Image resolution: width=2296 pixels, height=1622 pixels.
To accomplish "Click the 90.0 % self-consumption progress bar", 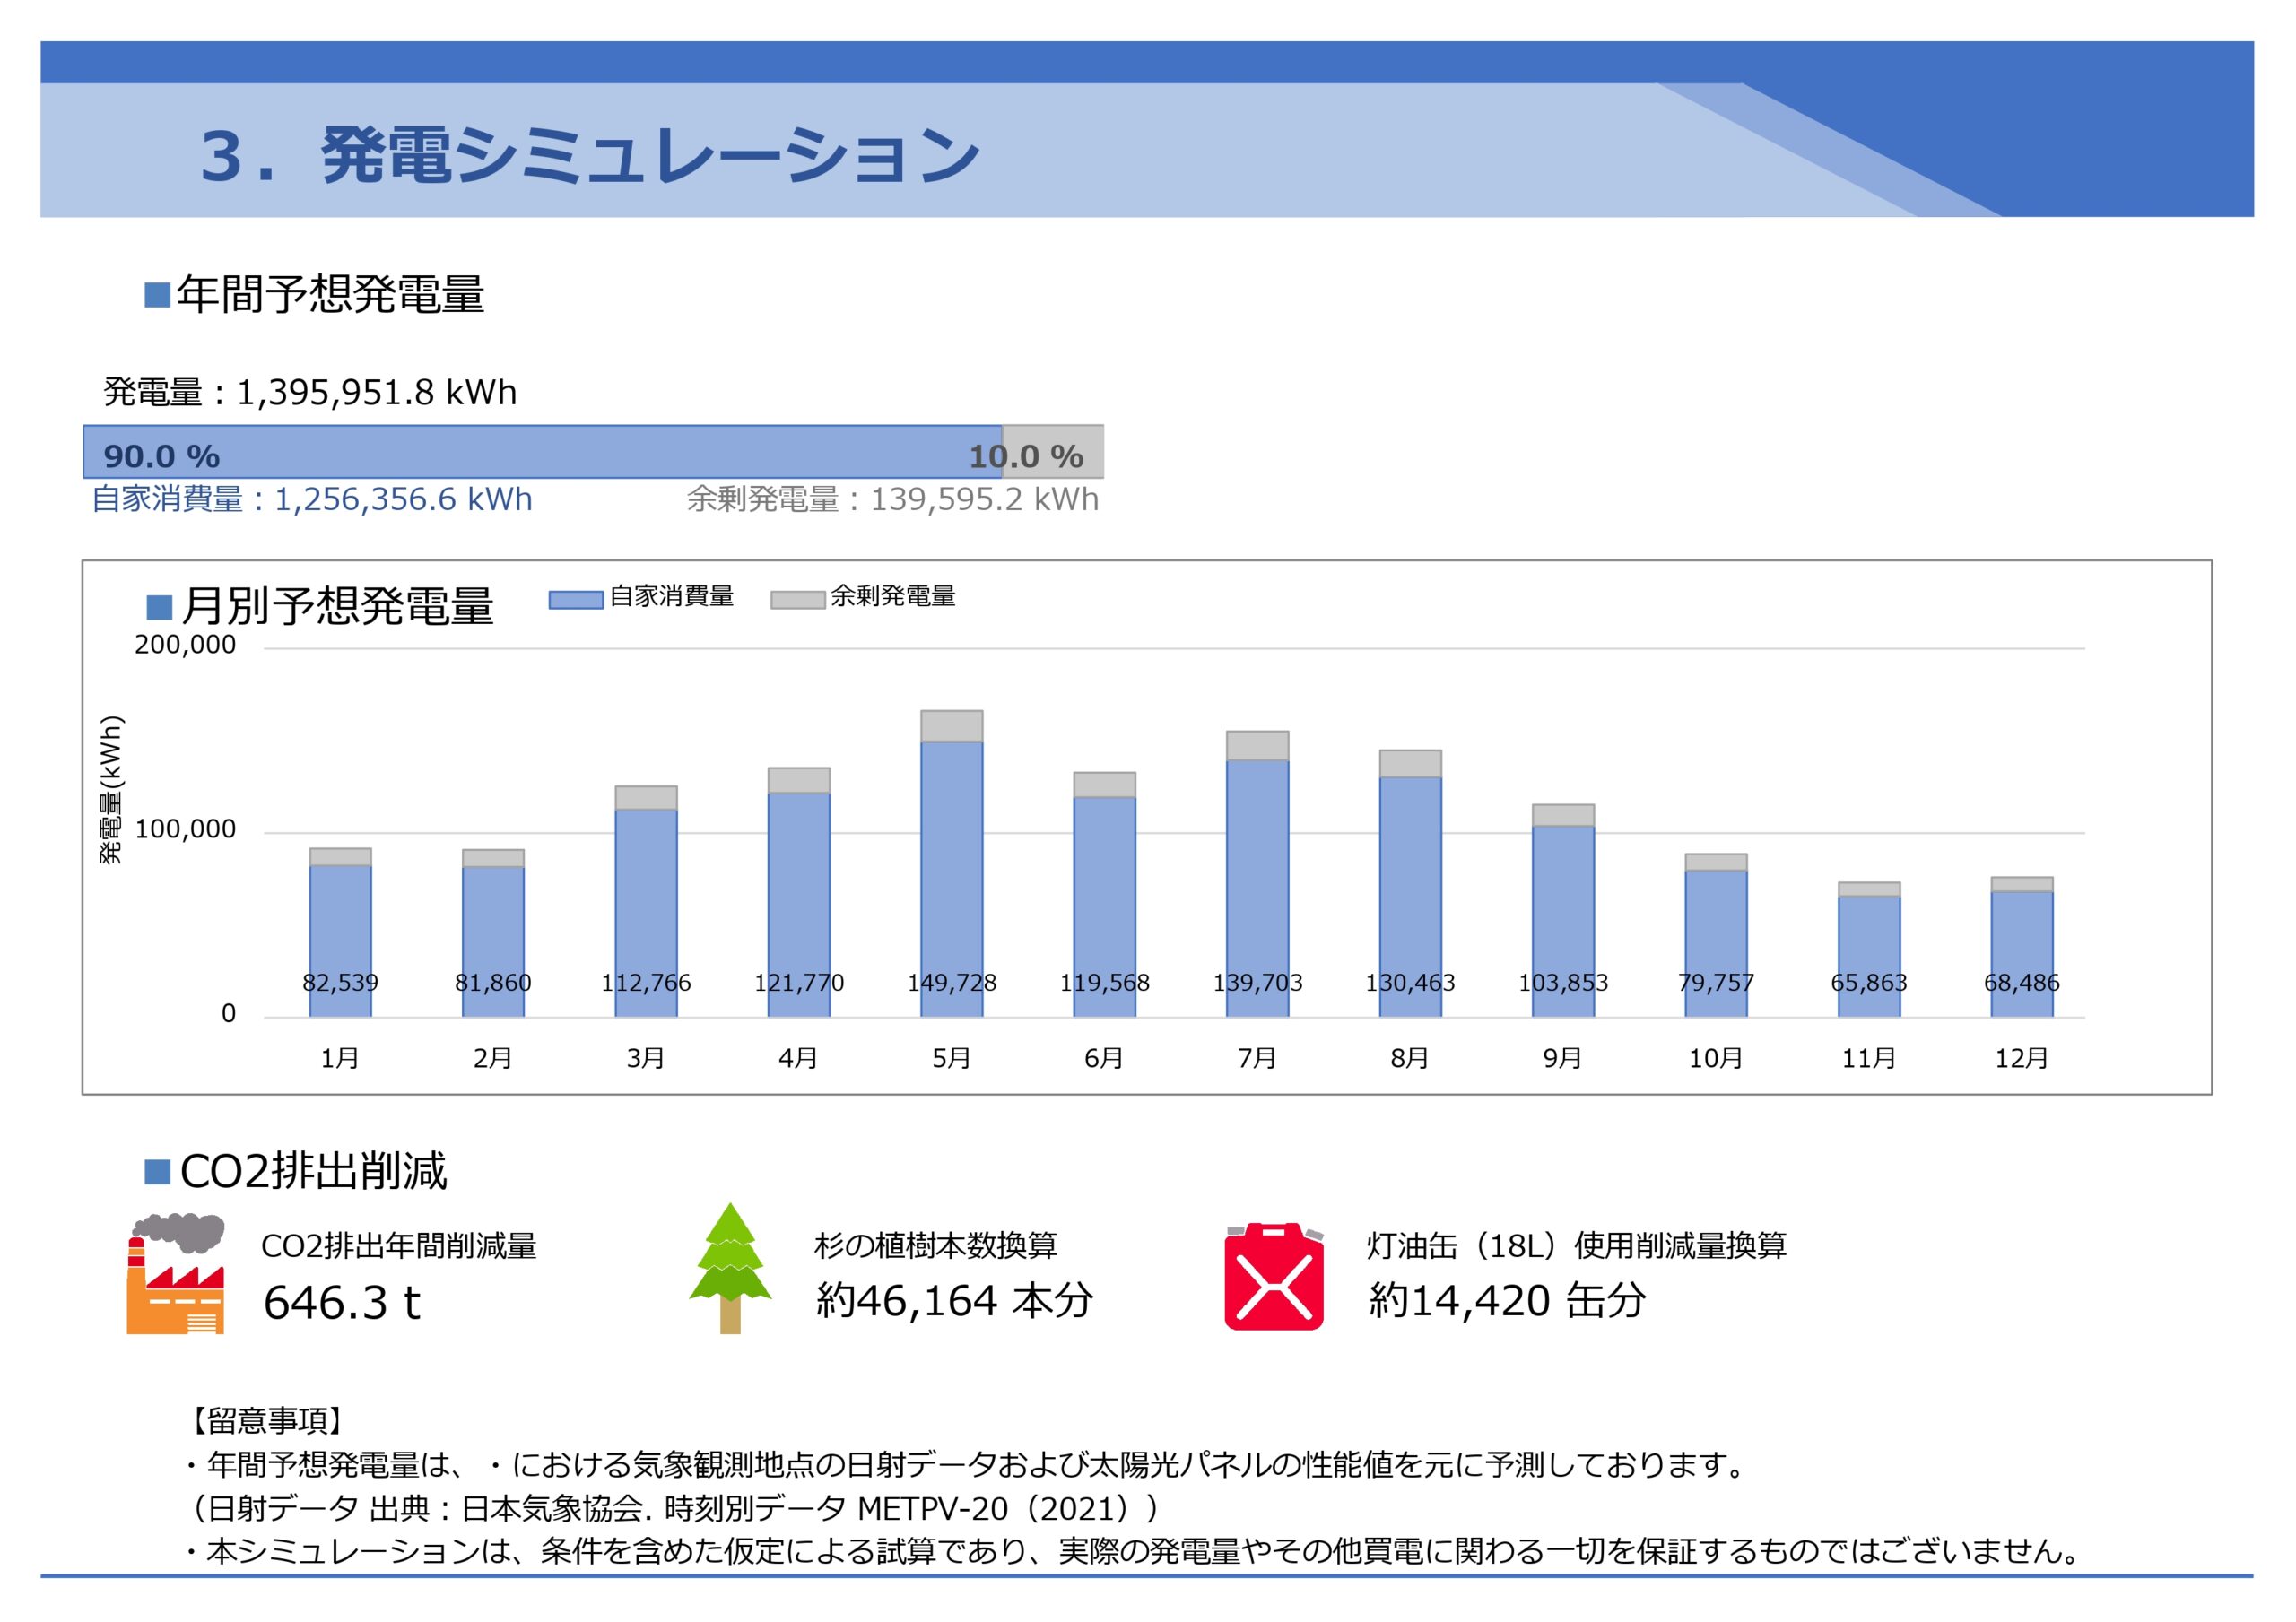I will 542,452.
